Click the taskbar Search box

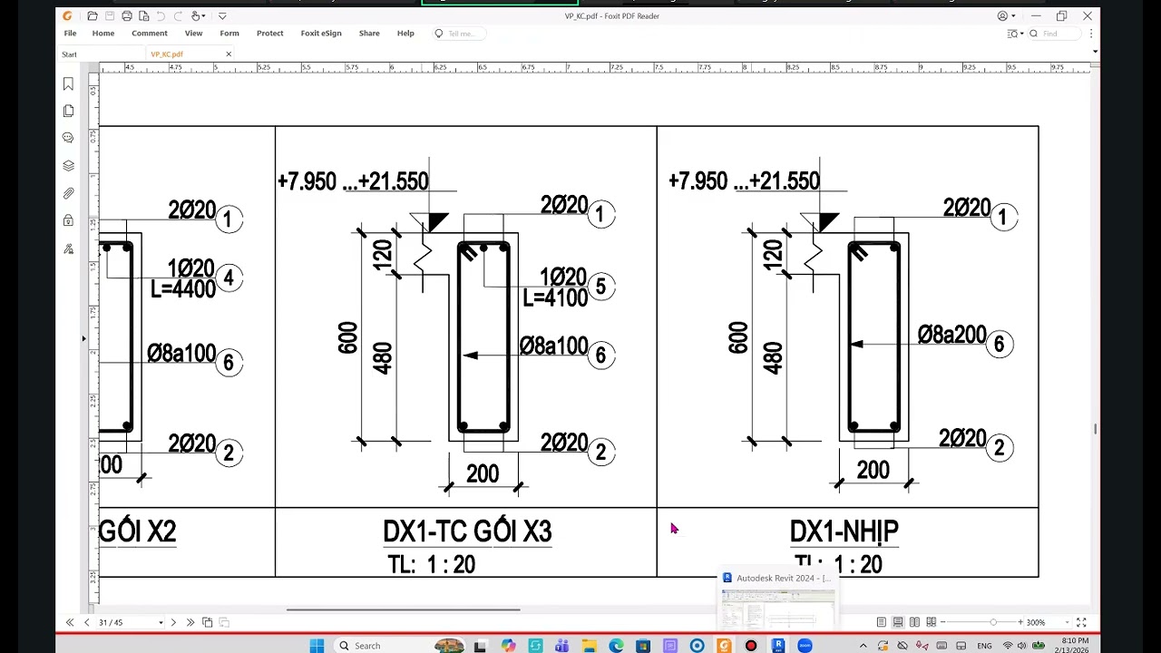[x=400, y=646]
